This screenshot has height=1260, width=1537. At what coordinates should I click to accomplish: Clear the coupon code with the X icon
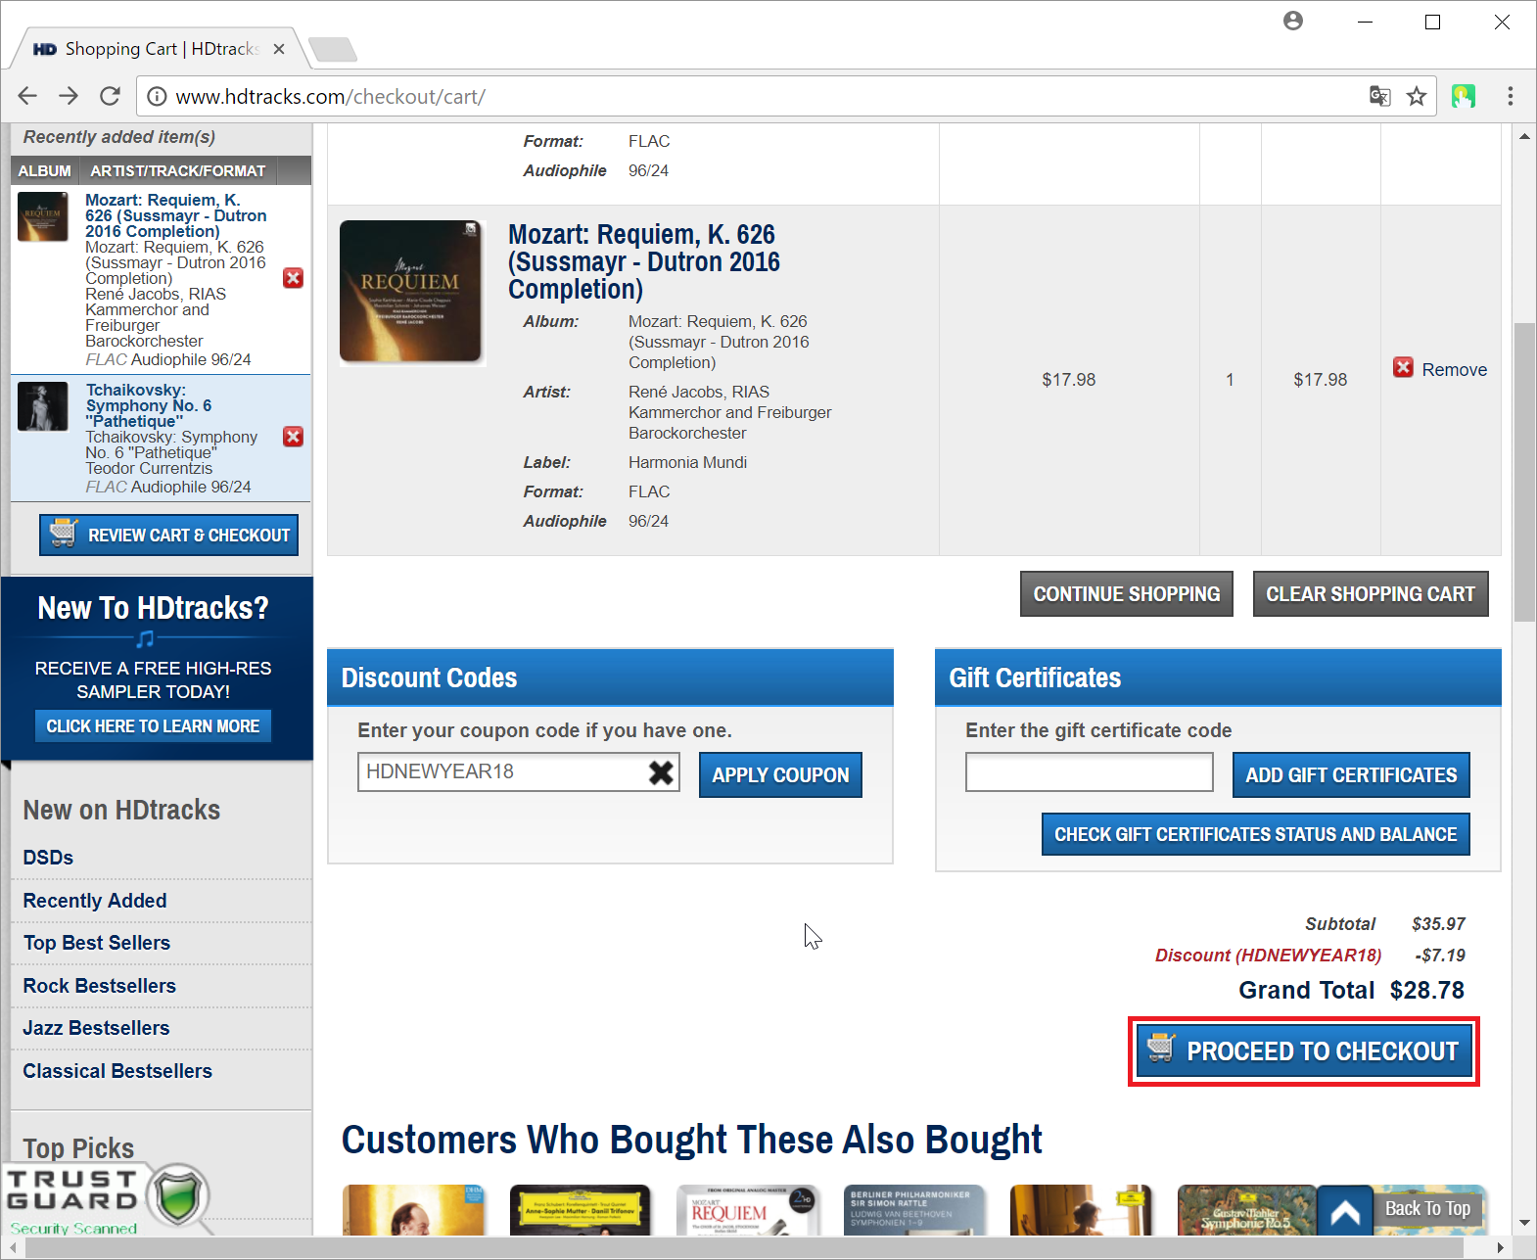click(662, 772)
